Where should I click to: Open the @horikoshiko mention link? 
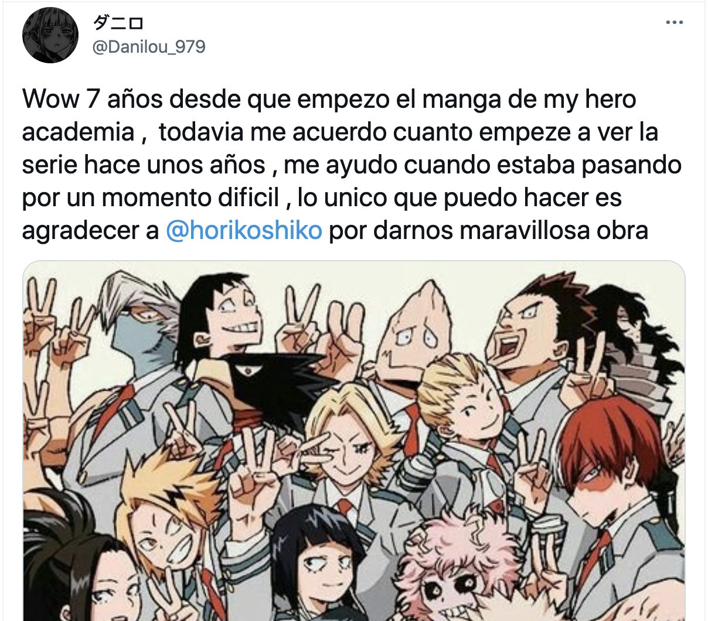click(x=244, y=230)
